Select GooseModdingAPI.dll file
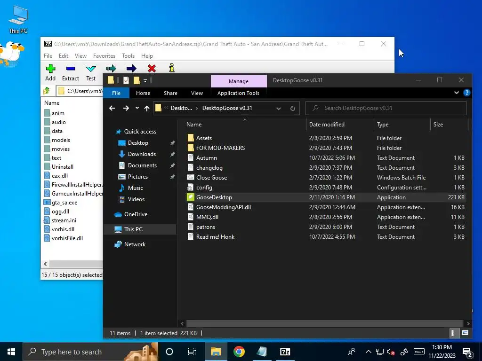 coord(224,207)
